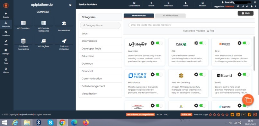The height and width of the screenshot is (126, 259).
Task: Toggle the Oracle Taleo provider switch
Action: [x=159, y=105]
